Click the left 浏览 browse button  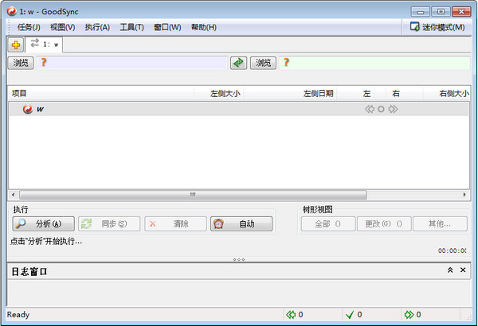click(x=21, y=63)
